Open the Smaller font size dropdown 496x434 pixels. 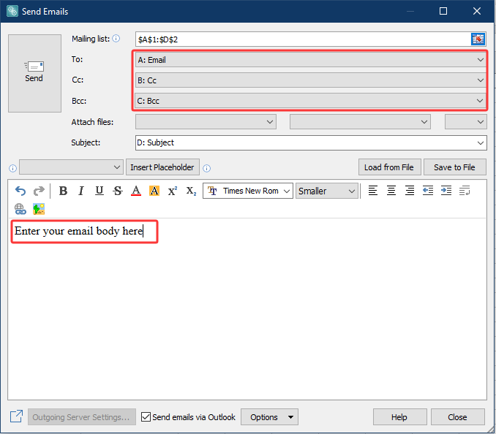pos(352,191)
